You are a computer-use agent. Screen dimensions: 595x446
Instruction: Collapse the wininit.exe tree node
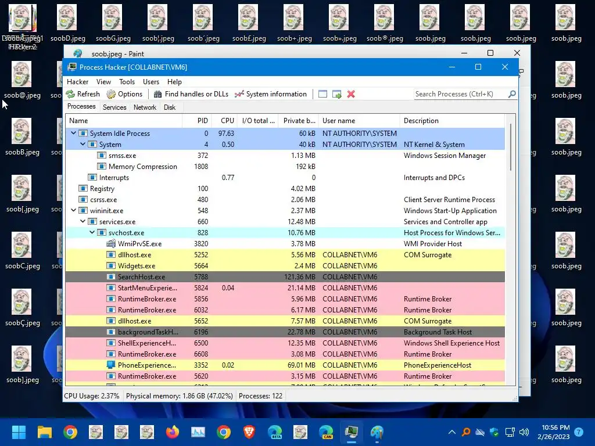click(x=74, y=210)
